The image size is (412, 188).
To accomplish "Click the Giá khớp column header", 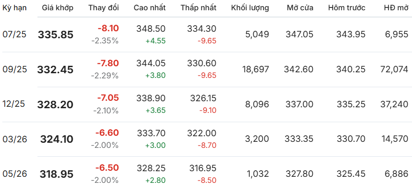I will point(58,8).
